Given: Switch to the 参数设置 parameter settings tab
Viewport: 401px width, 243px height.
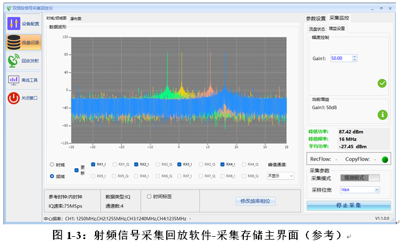Looking at the screenshot, I should [316, 18].
